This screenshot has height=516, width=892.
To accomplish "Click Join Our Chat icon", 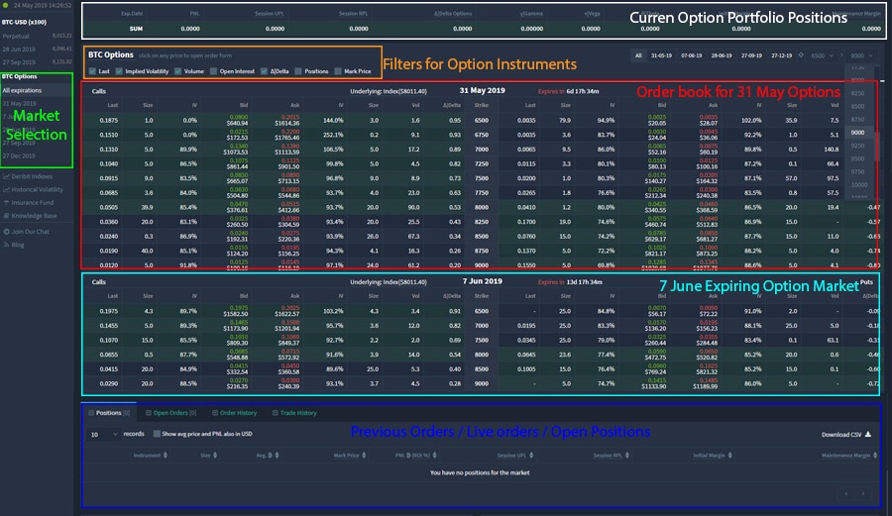I will pyautogui.click(x=6, y=231).
